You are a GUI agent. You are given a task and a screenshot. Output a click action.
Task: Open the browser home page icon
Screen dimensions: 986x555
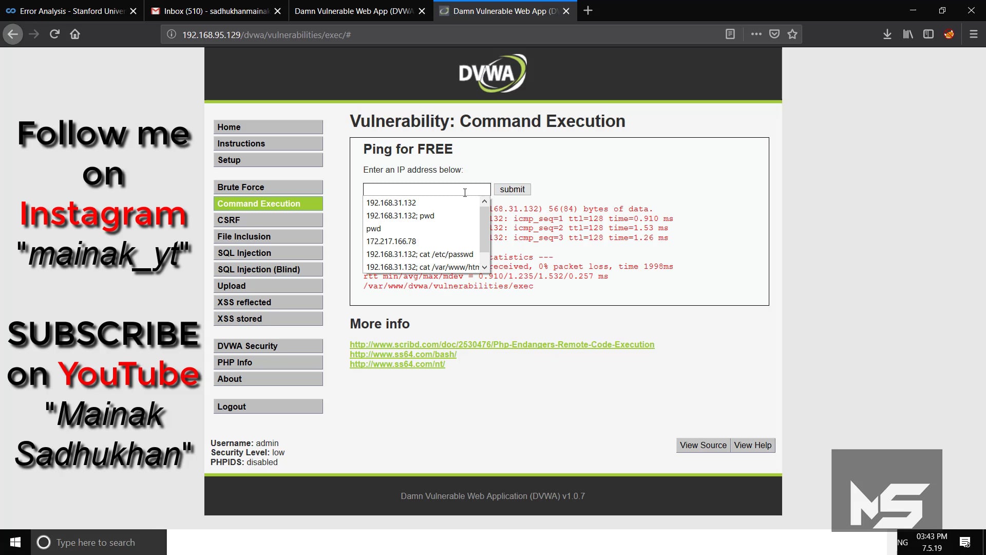(75, 34)
